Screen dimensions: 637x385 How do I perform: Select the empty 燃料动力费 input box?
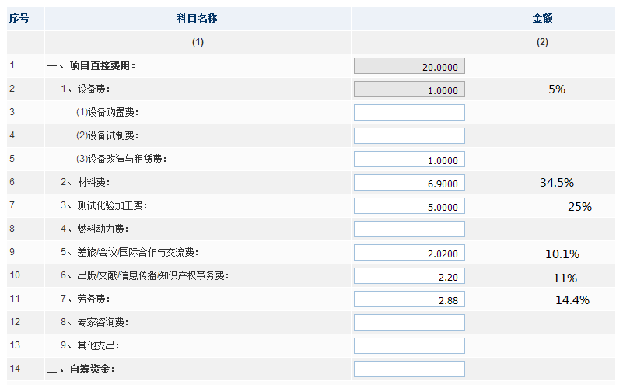tap(409, 229)
